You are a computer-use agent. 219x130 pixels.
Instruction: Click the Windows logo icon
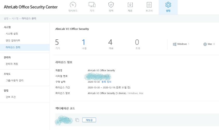(175, 44)
